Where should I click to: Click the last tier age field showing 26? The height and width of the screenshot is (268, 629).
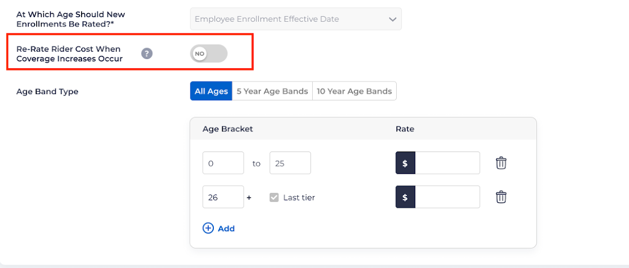(x=223, y=197)
